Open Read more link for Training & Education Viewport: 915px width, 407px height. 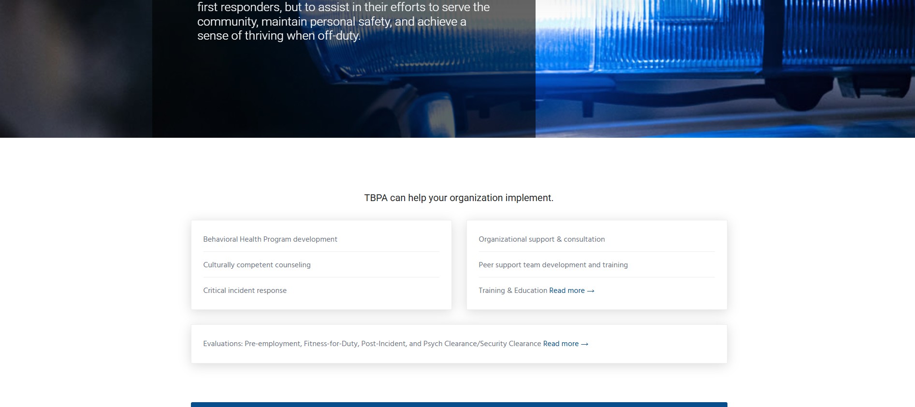566,291
